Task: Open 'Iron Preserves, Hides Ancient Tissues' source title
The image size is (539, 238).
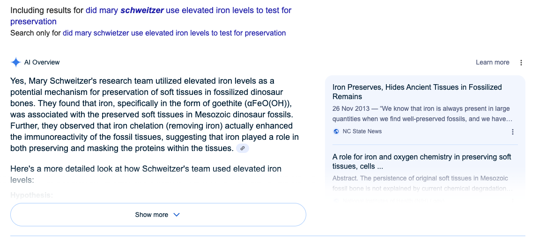Action: point(417,92)
